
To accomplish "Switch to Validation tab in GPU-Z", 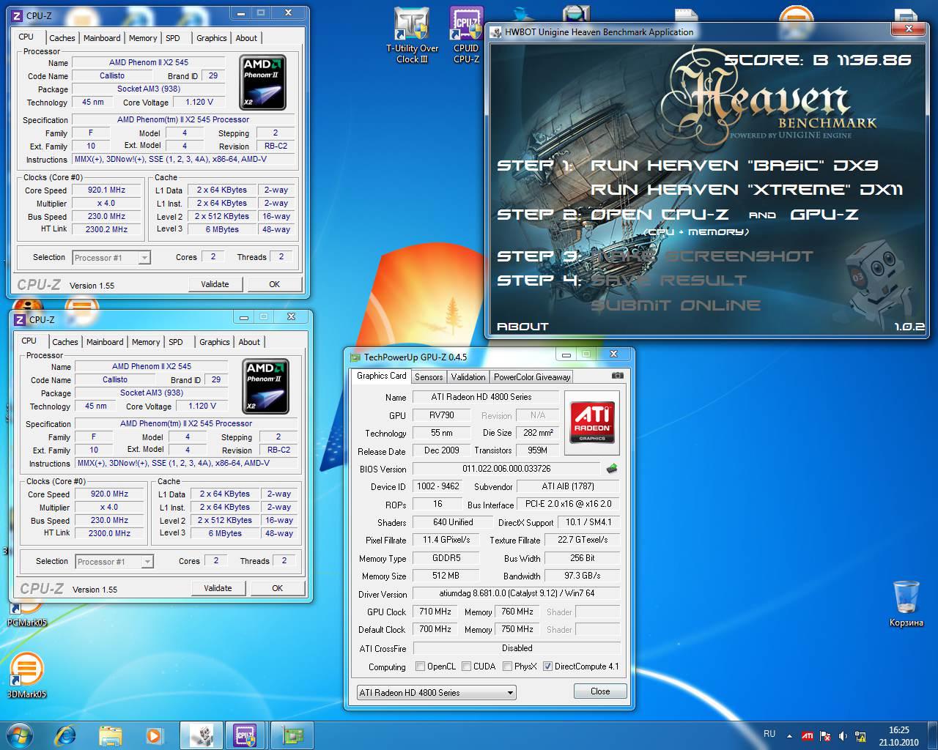I will click(x=468, y=377).
